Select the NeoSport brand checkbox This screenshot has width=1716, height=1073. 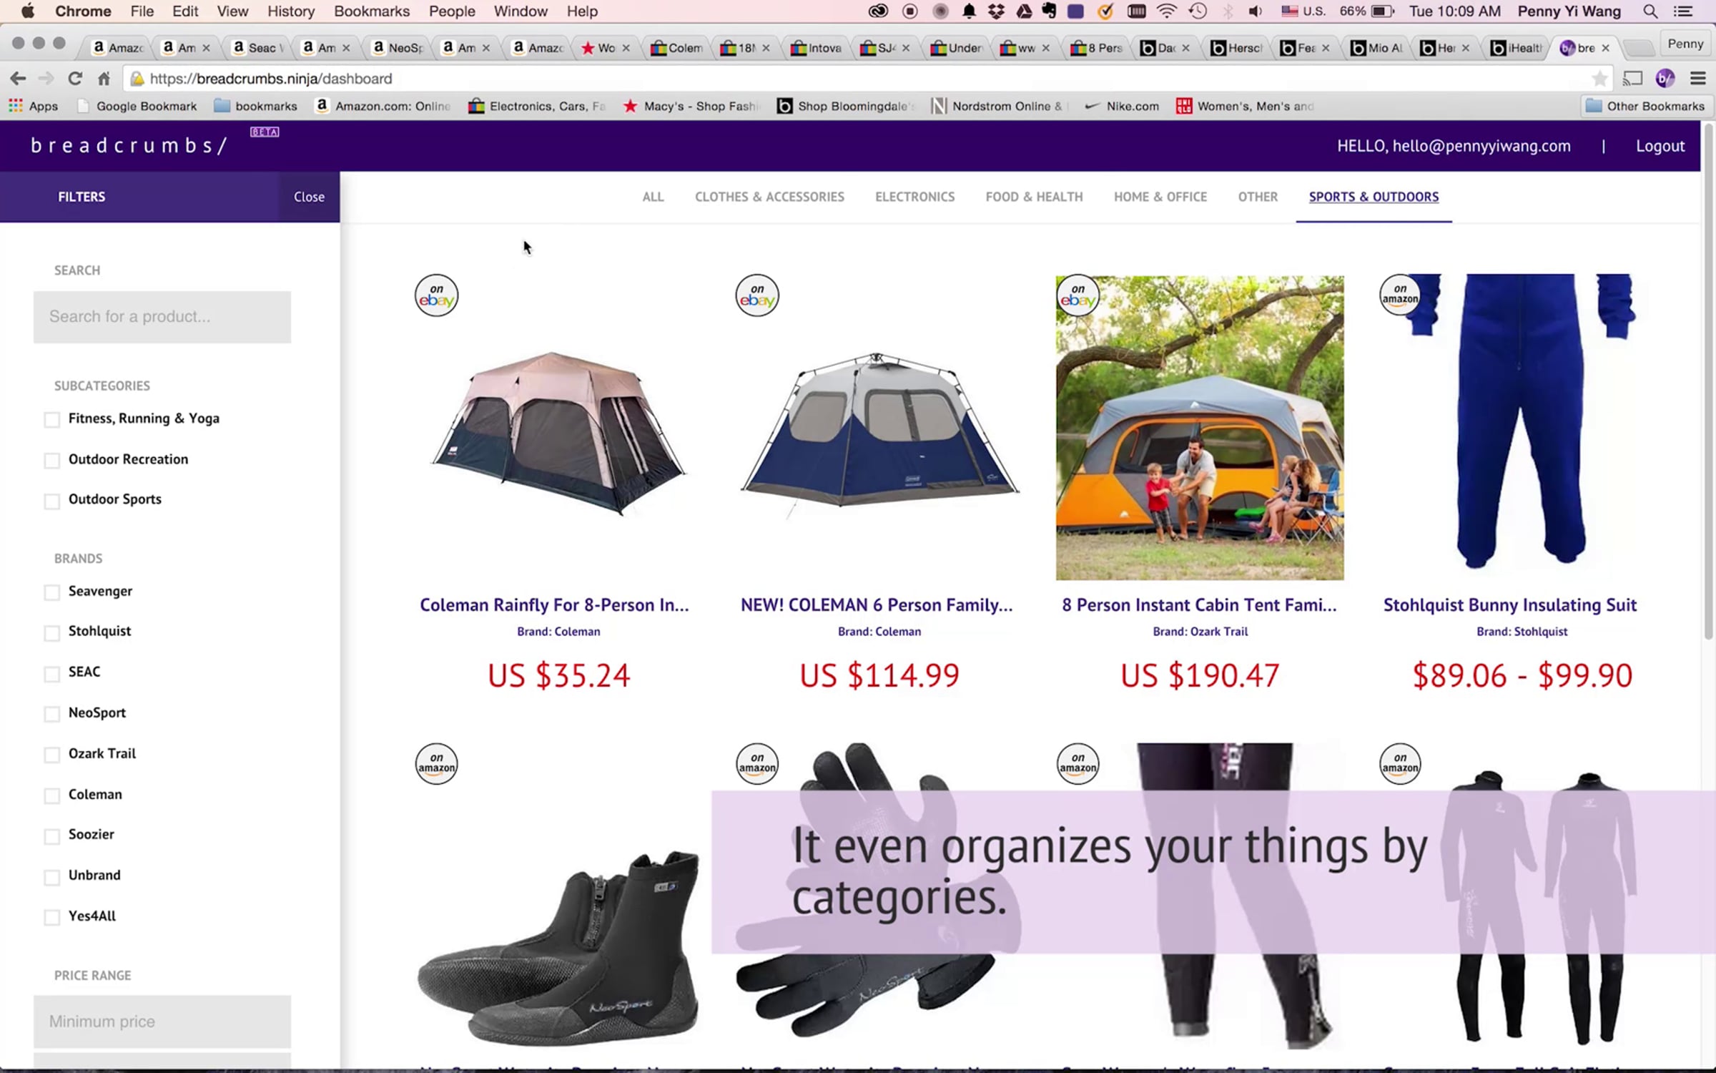pyautogui.click(x=52, y=714)
